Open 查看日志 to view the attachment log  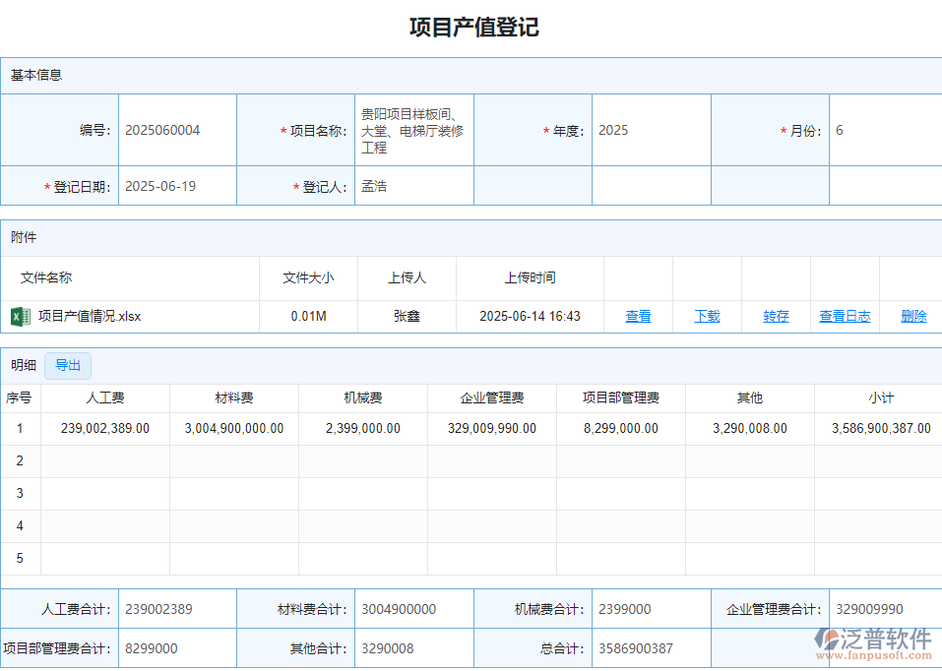844,316
